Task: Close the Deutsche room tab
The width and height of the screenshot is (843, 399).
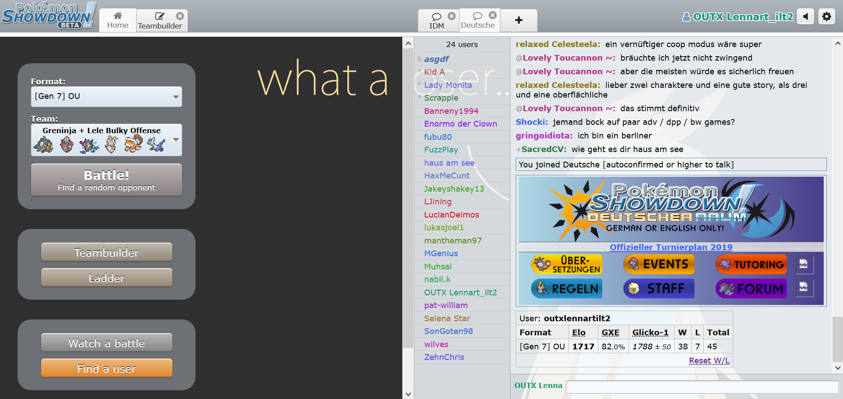Action: point(493,15)
